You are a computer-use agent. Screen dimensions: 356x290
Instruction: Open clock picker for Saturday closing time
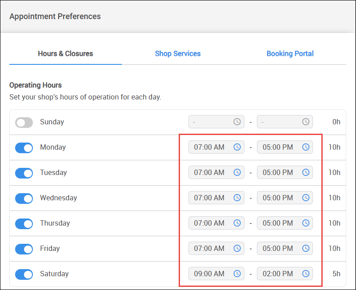(306, 274)
